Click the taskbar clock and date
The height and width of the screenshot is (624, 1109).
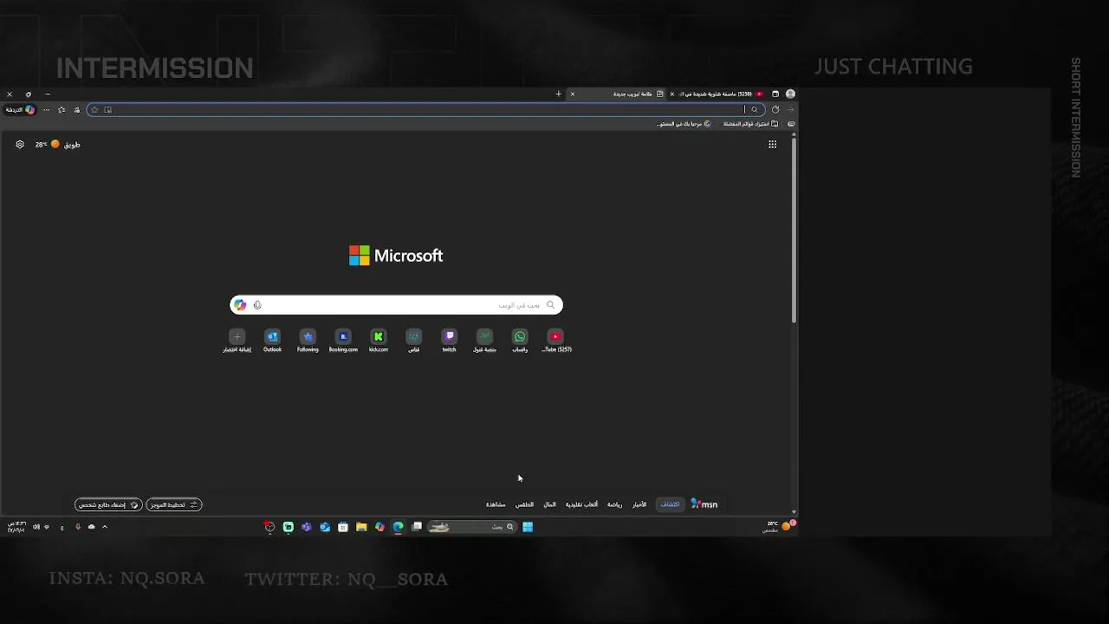(x=16, y=527)
